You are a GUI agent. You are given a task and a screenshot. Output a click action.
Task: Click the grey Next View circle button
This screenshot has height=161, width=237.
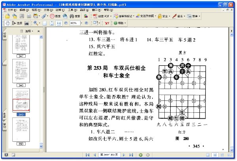(x=148, y=155)
